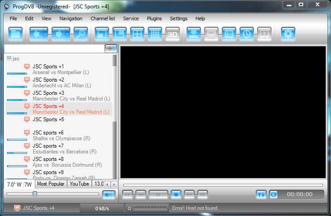This screenshot has width=331, height=216.
Task: Open the View menu
Action: (46, 19)
